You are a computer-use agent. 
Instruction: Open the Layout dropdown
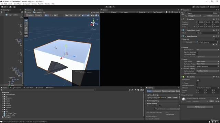click(214, 7)
